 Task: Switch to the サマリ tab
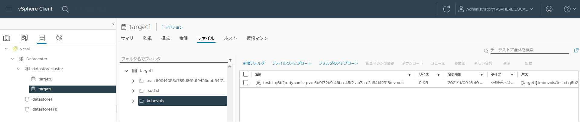tap(127, 38)
